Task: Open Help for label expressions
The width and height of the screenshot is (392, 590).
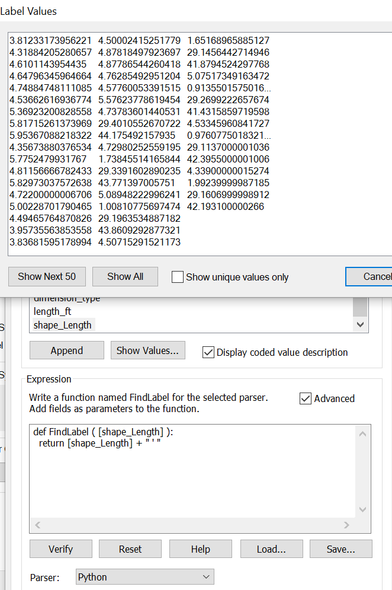Action: 200,549
